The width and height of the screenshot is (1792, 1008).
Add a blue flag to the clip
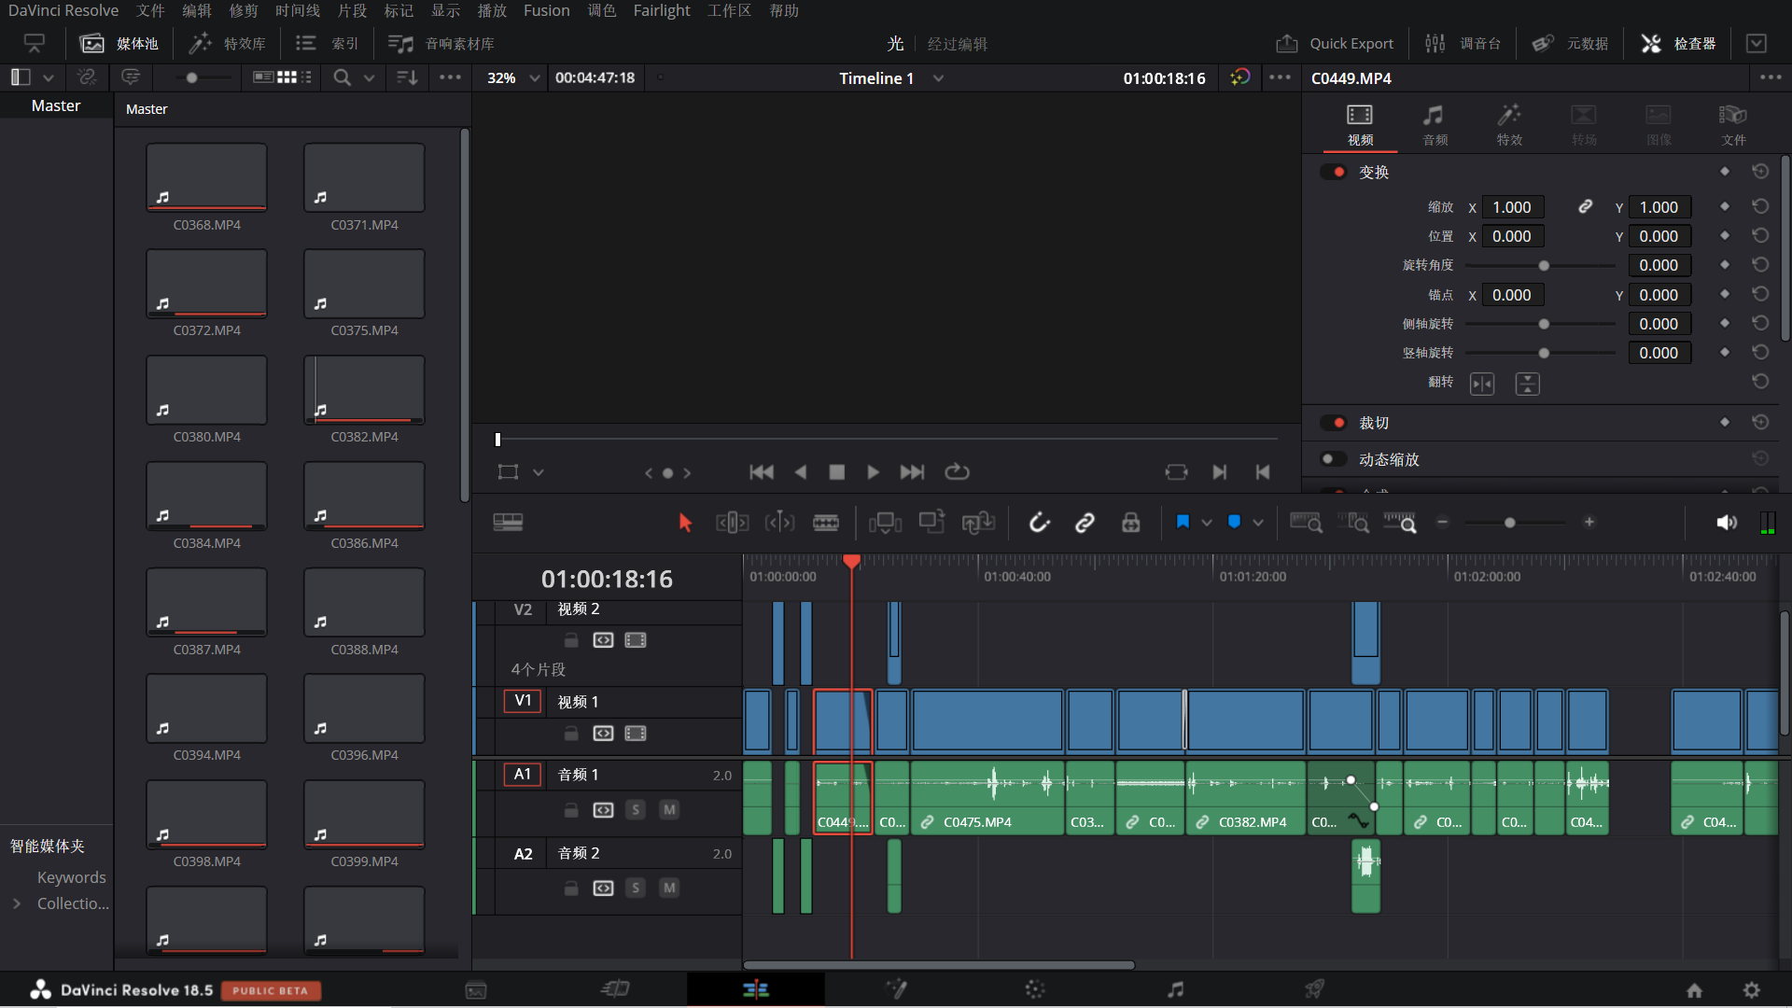tap(1183, 522)
